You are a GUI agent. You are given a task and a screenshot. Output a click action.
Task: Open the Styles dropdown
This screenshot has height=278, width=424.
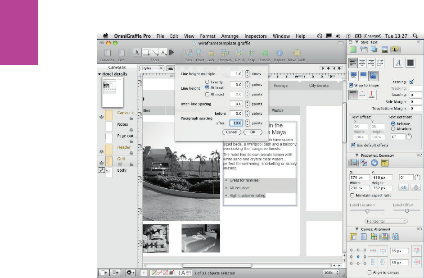point(152,68)
